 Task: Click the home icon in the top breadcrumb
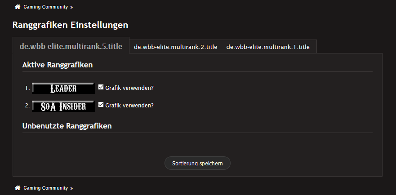click(x=18, y=7)
